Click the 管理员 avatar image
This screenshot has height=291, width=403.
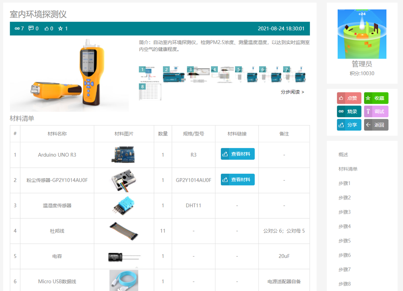pos(362,34)
